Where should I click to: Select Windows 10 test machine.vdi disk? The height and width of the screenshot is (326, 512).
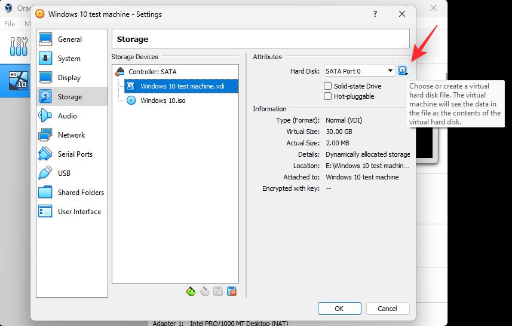pos(181,86)
